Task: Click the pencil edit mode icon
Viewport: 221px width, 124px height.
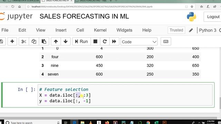Action: 191,30
